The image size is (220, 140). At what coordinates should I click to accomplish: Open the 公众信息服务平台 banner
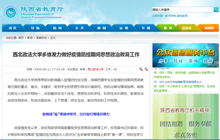(x=186, y=55)
